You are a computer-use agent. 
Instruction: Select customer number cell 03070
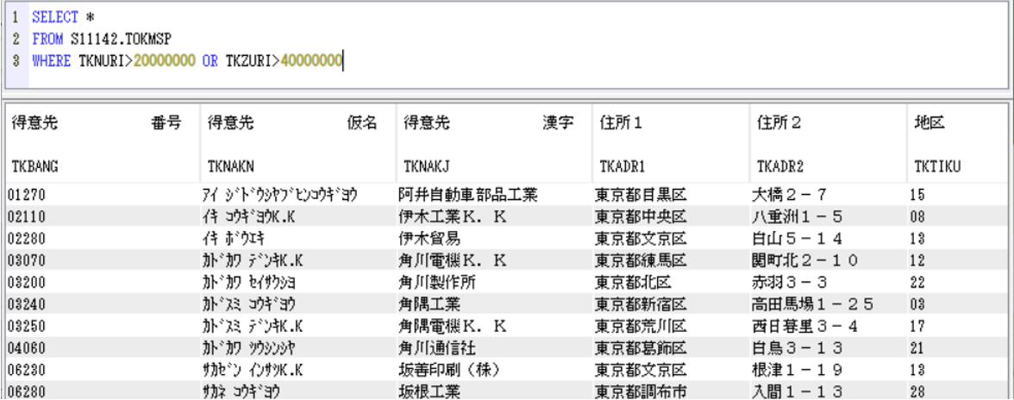pos(27,260)
